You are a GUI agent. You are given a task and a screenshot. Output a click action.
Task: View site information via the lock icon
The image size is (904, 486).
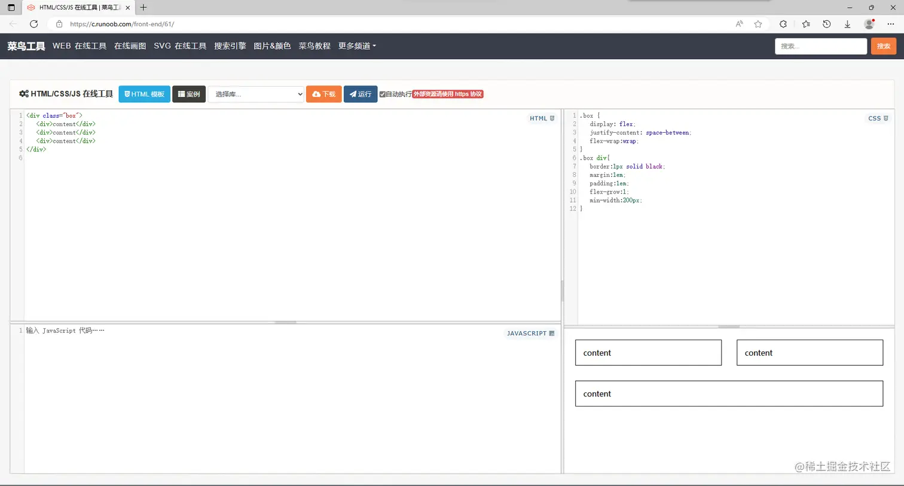pos(59,24)
